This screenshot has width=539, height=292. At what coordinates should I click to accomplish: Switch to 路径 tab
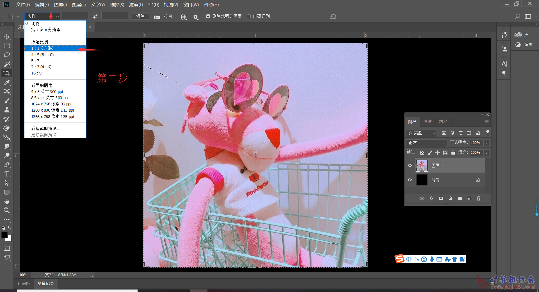pos(443,122)
